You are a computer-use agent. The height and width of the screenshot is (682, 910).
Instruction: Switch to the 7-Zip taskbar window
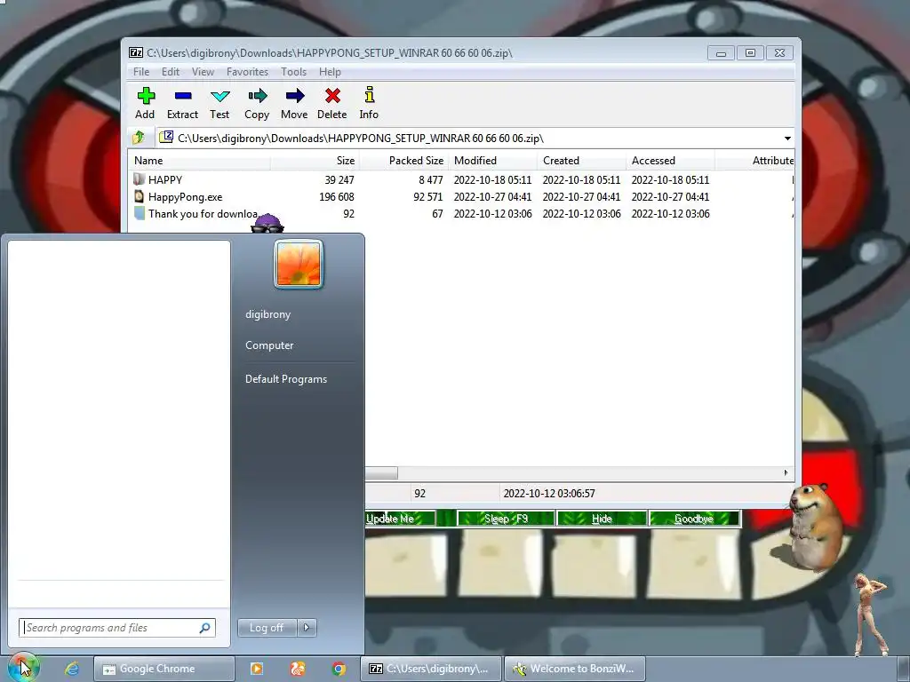430,669
